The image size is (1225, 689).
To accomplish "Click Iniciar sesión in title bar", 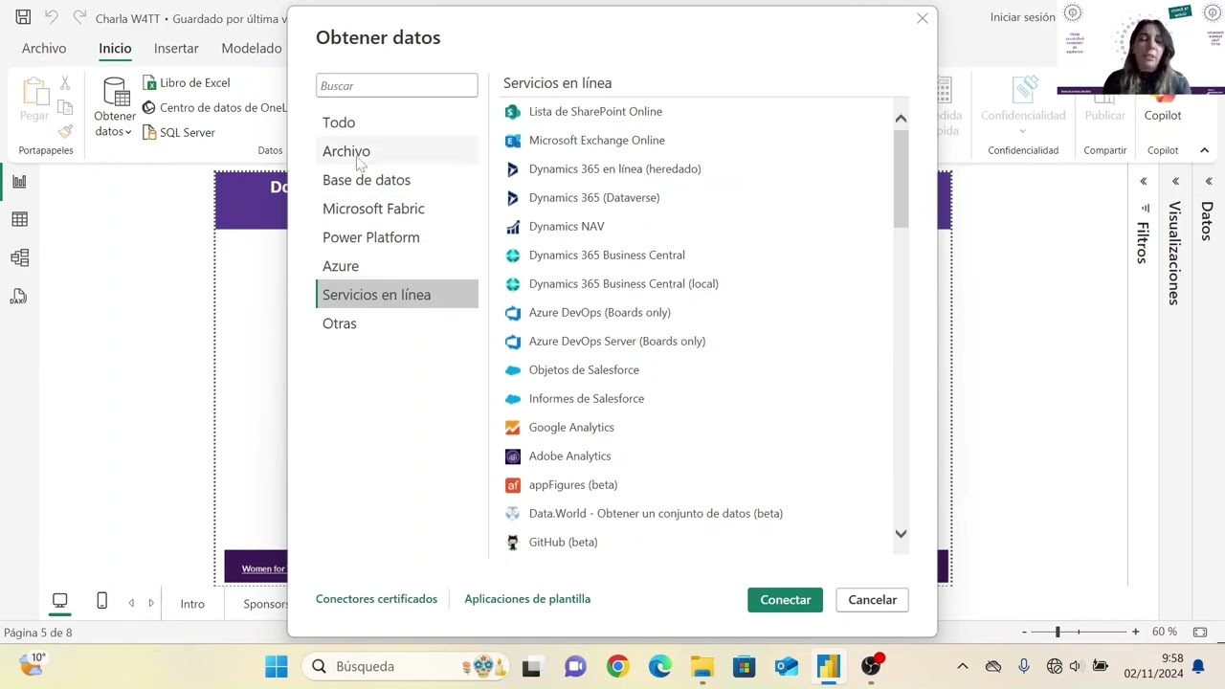I will [x=1022, y=17].
